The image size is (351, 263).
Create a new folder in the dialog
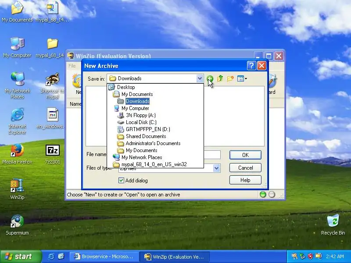click(x=230, y=78)
